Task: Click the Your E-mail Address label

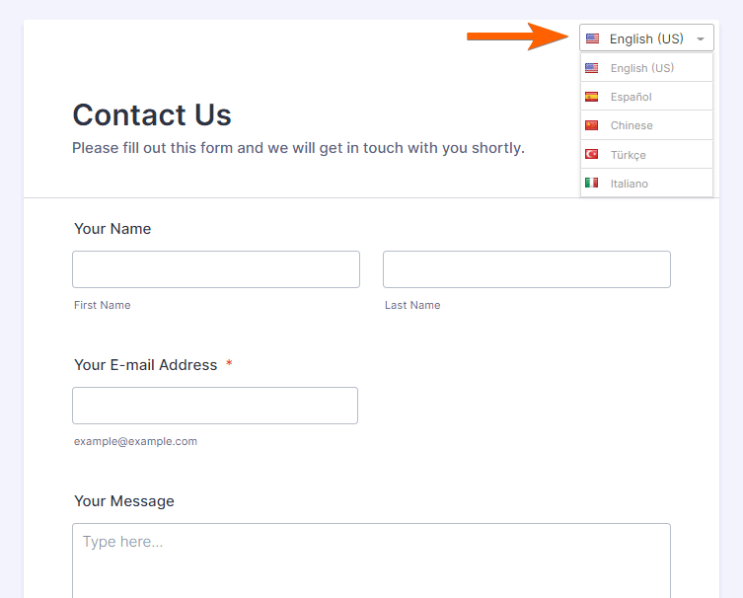Action: (145, 365)
